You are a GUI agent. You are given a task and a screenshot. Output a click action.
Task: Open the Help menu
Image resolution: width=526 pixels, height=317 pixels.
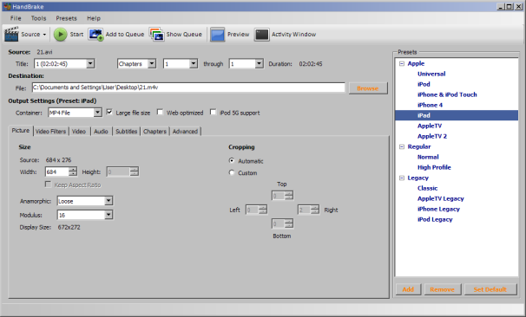pos(94,18)
